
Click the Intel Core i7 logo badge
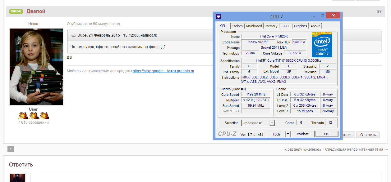[322, 45]
